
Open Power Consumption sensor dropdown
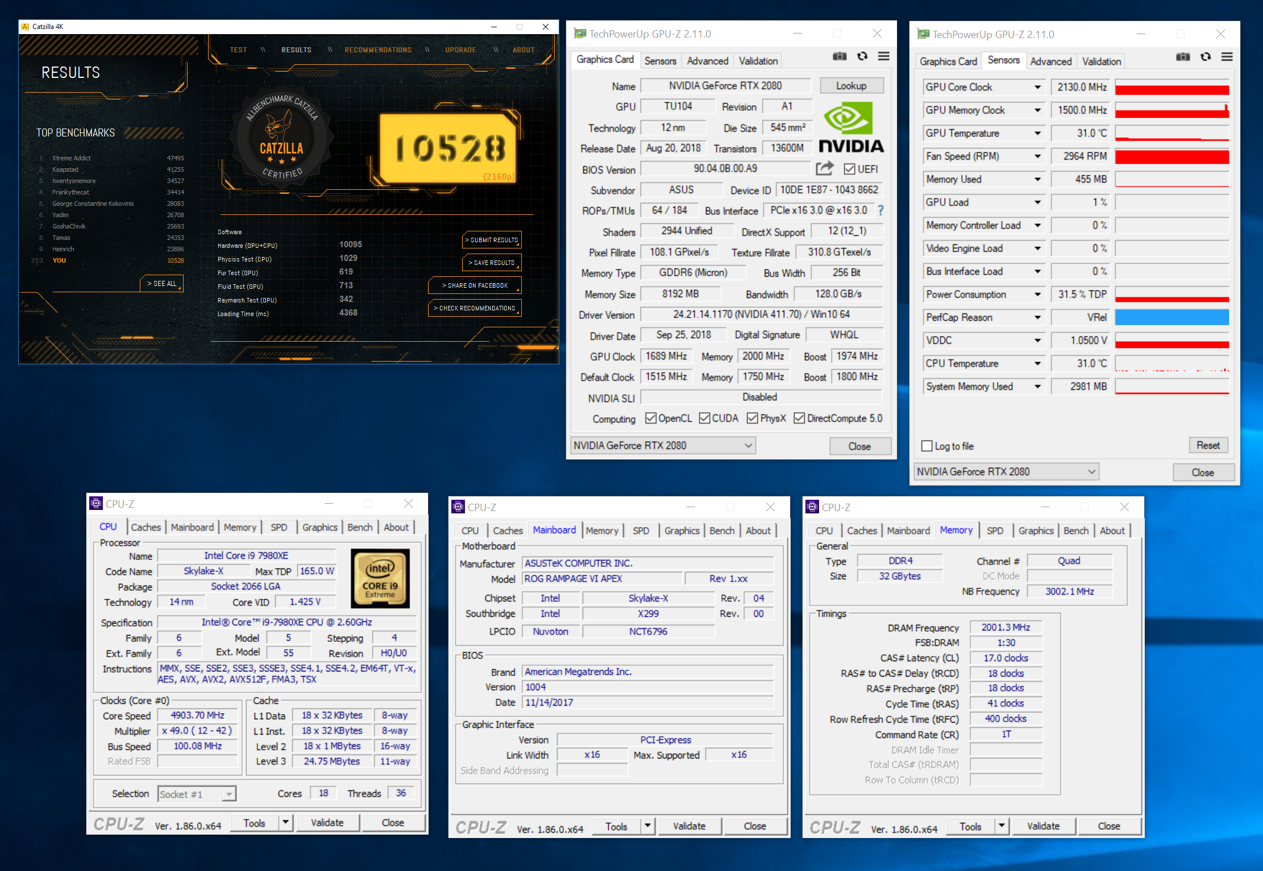click(x=1037, y=295)
